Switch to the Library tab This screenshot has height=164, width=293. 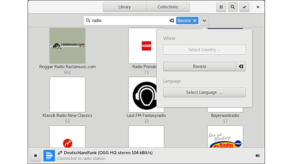125,7
